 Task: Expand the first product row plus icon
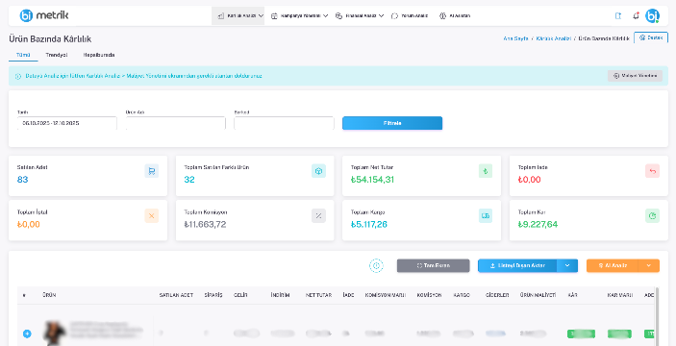coord(27,334)
